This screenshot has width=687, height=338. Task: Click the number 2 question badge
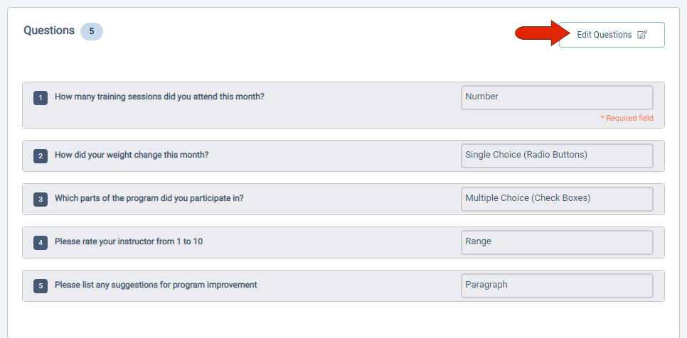[41, 156]
